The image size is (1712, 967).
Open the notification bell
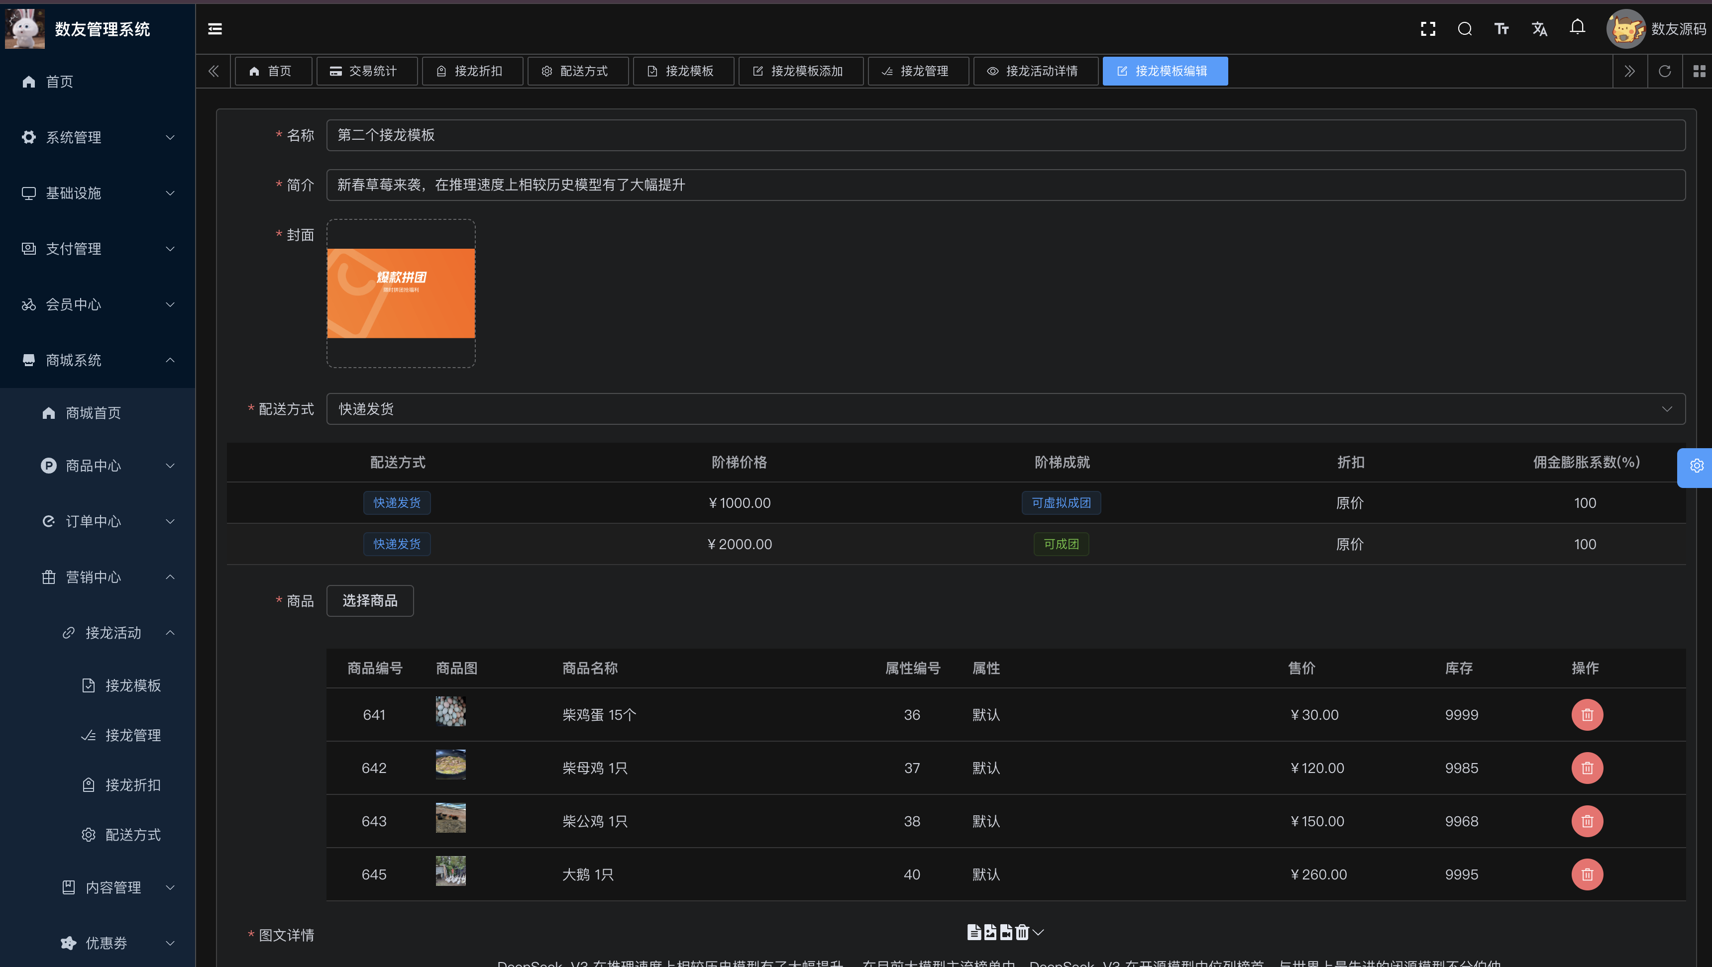(1577, 27)
